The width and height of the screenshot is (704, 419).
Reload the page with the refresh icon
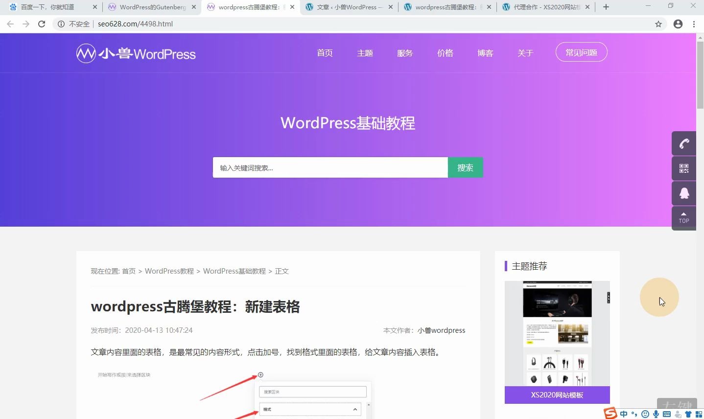point(42,24)
